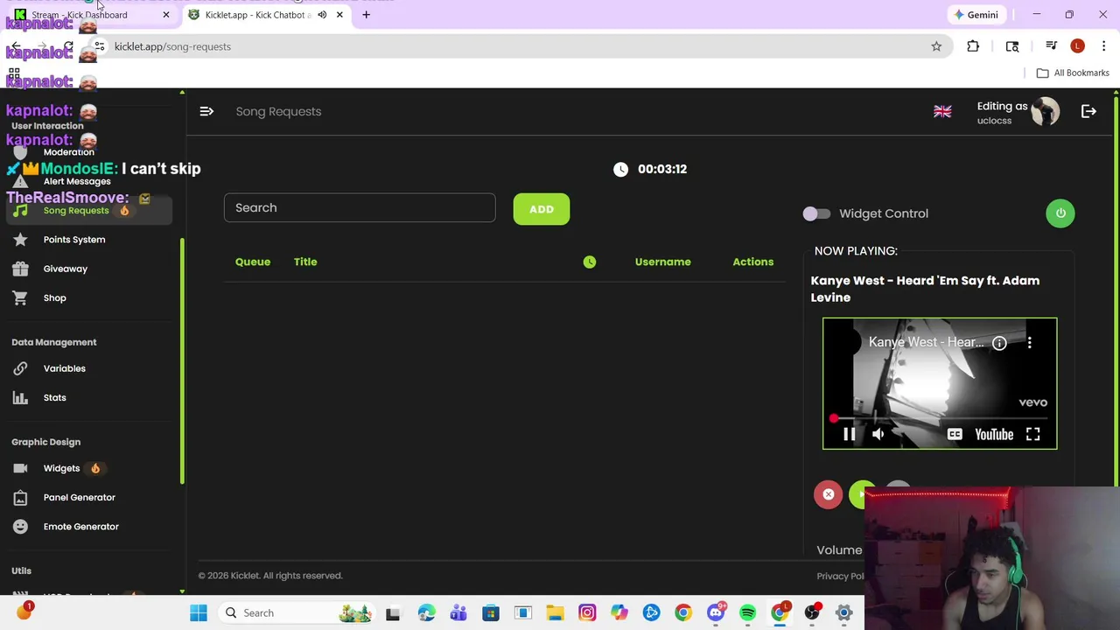1120x630 pixels.
Task: Click the green ADD button
Action: (542, 209)
